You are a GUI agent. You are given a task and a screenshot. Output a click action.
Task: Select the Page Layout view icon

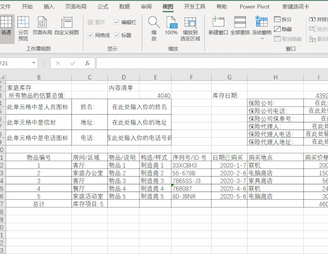[x=43, y=27]
